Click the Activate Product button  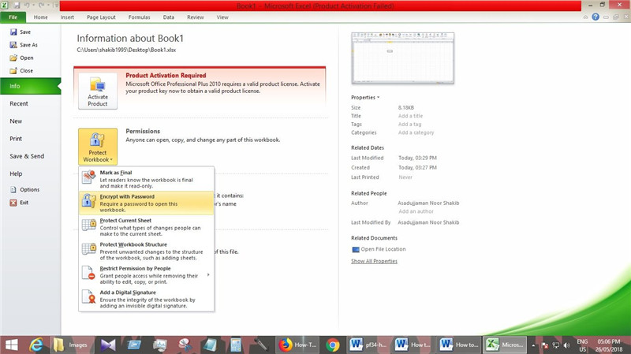(x=98, y=91)
